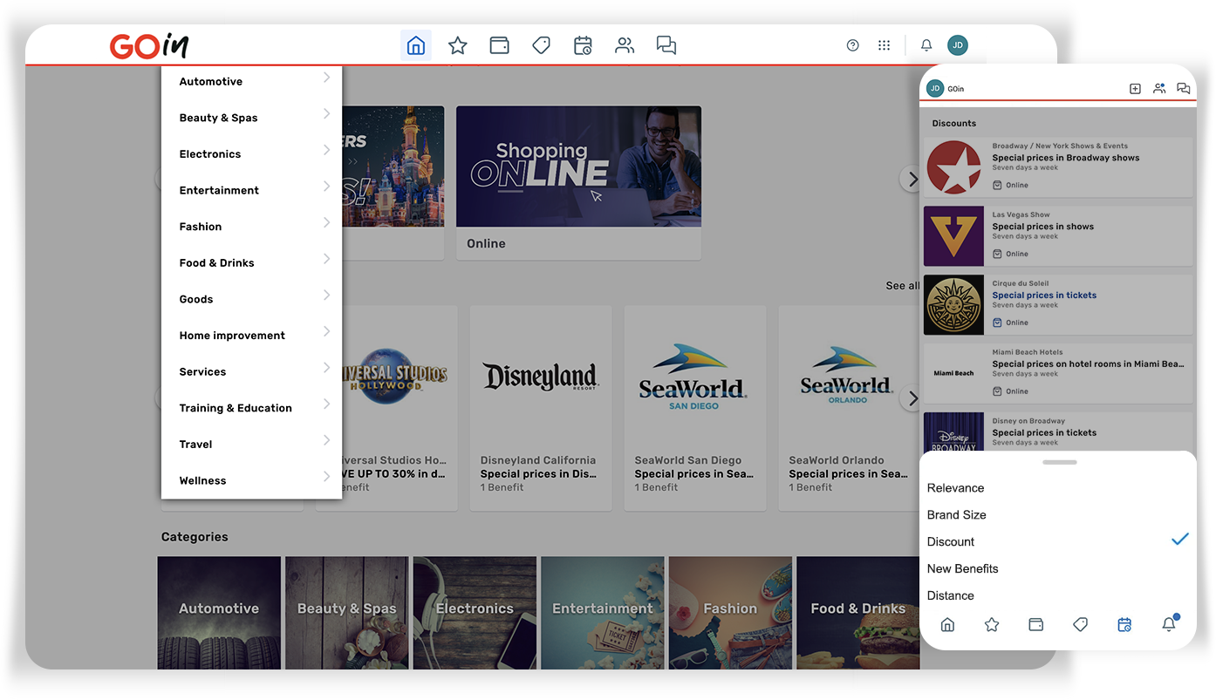Tap star icon in mobile bottom bar

pos(992,624)
